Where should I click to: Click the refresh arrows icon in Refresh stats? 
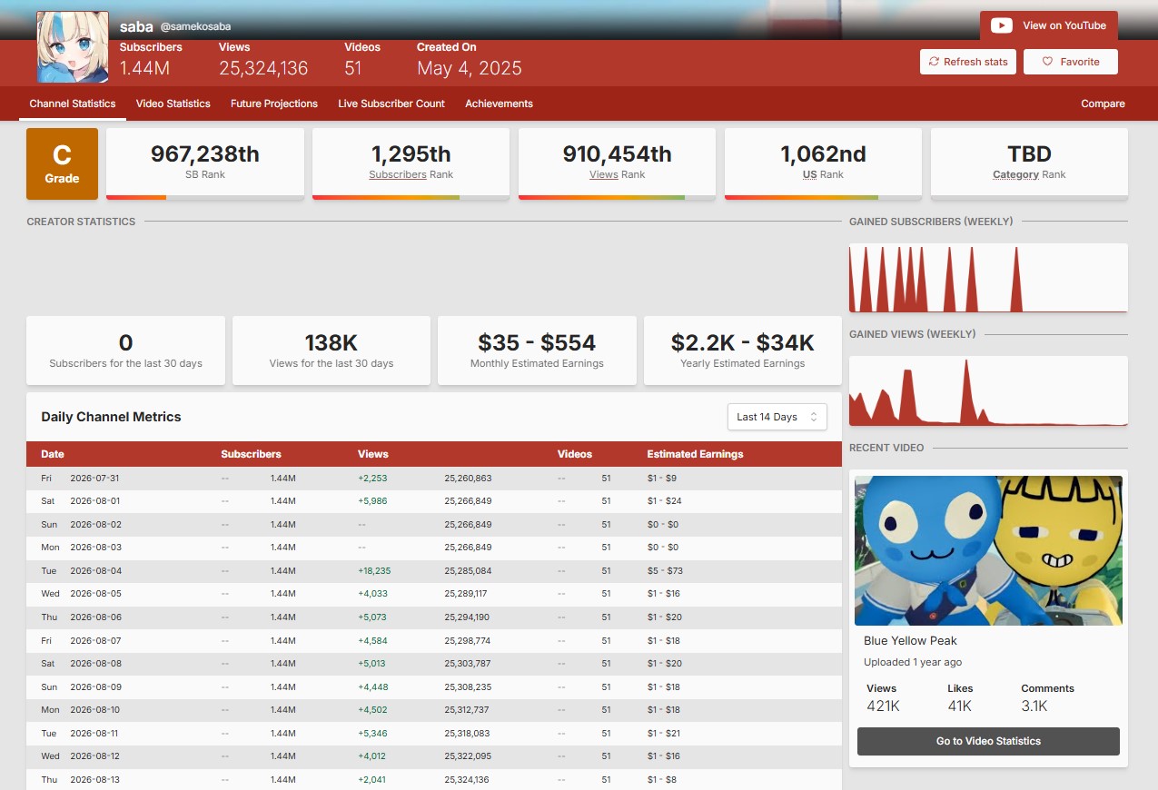click(x=934, y=62)
